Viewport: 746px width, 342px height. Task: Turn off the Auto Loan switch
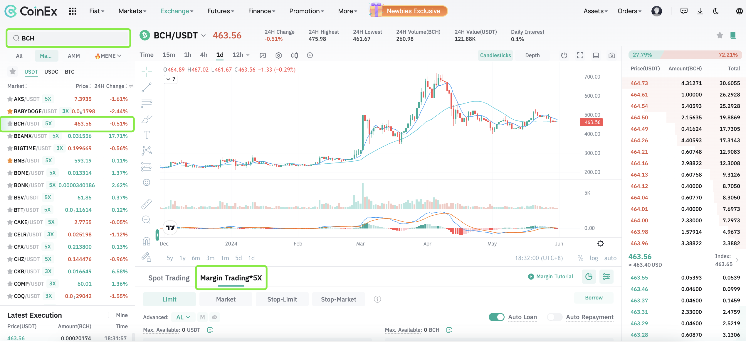coord(496,317)
